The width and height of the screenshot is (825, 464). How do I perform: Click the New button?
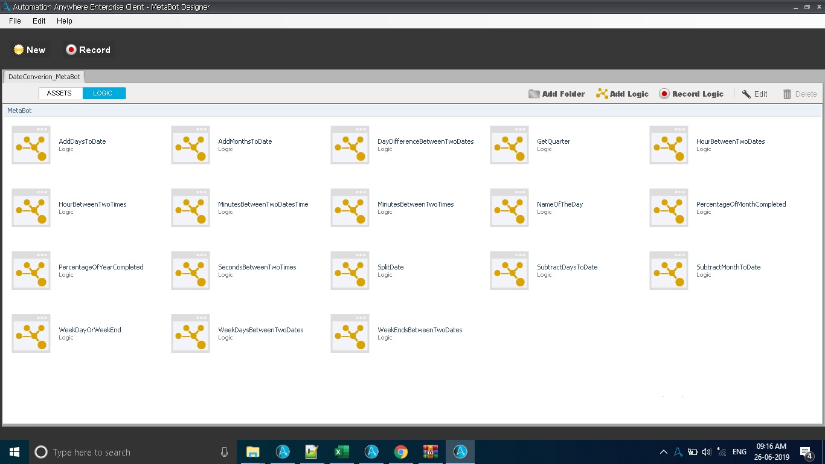pos(30,50)
